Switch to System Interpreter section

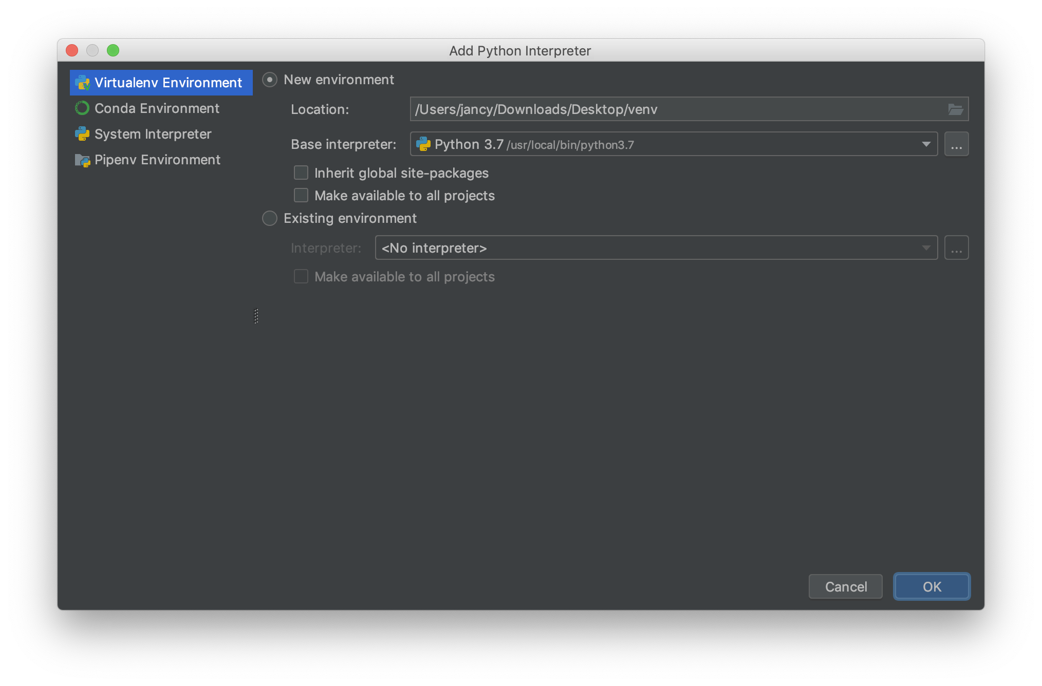pyautogui.click(x=153, y=134)
